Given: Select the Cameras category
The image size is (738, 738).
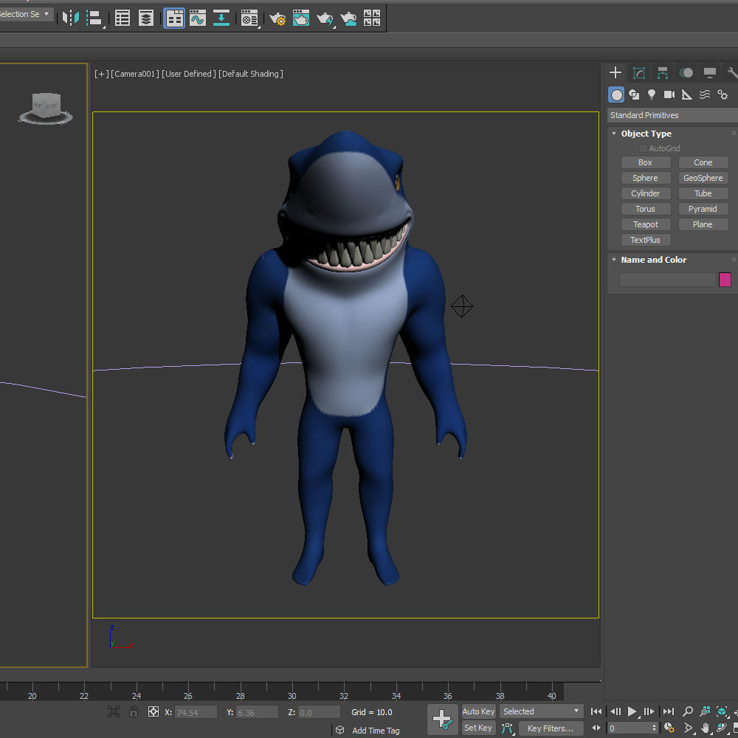Looking at the screenshot, I should pos(669,94).
